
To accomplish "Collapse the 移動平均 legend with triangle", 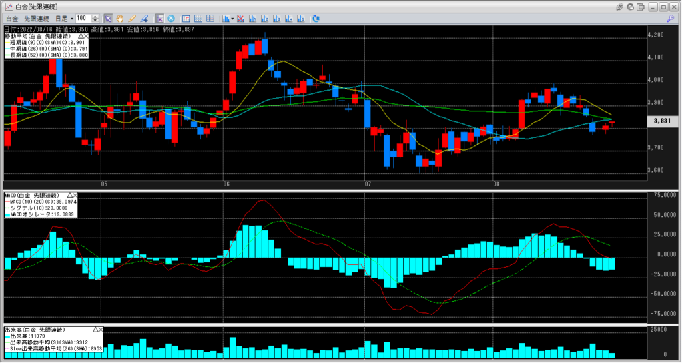I will click(81, 36).
